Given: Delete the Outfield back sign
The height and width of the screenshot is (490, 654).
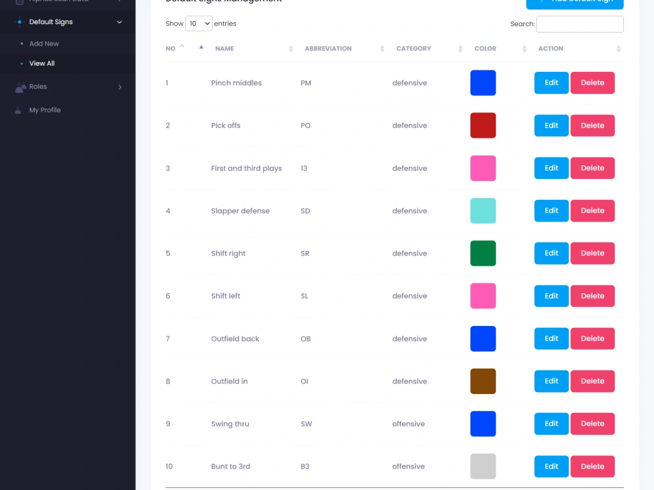Looking at the screenshot, I should [x=593, y=338].
